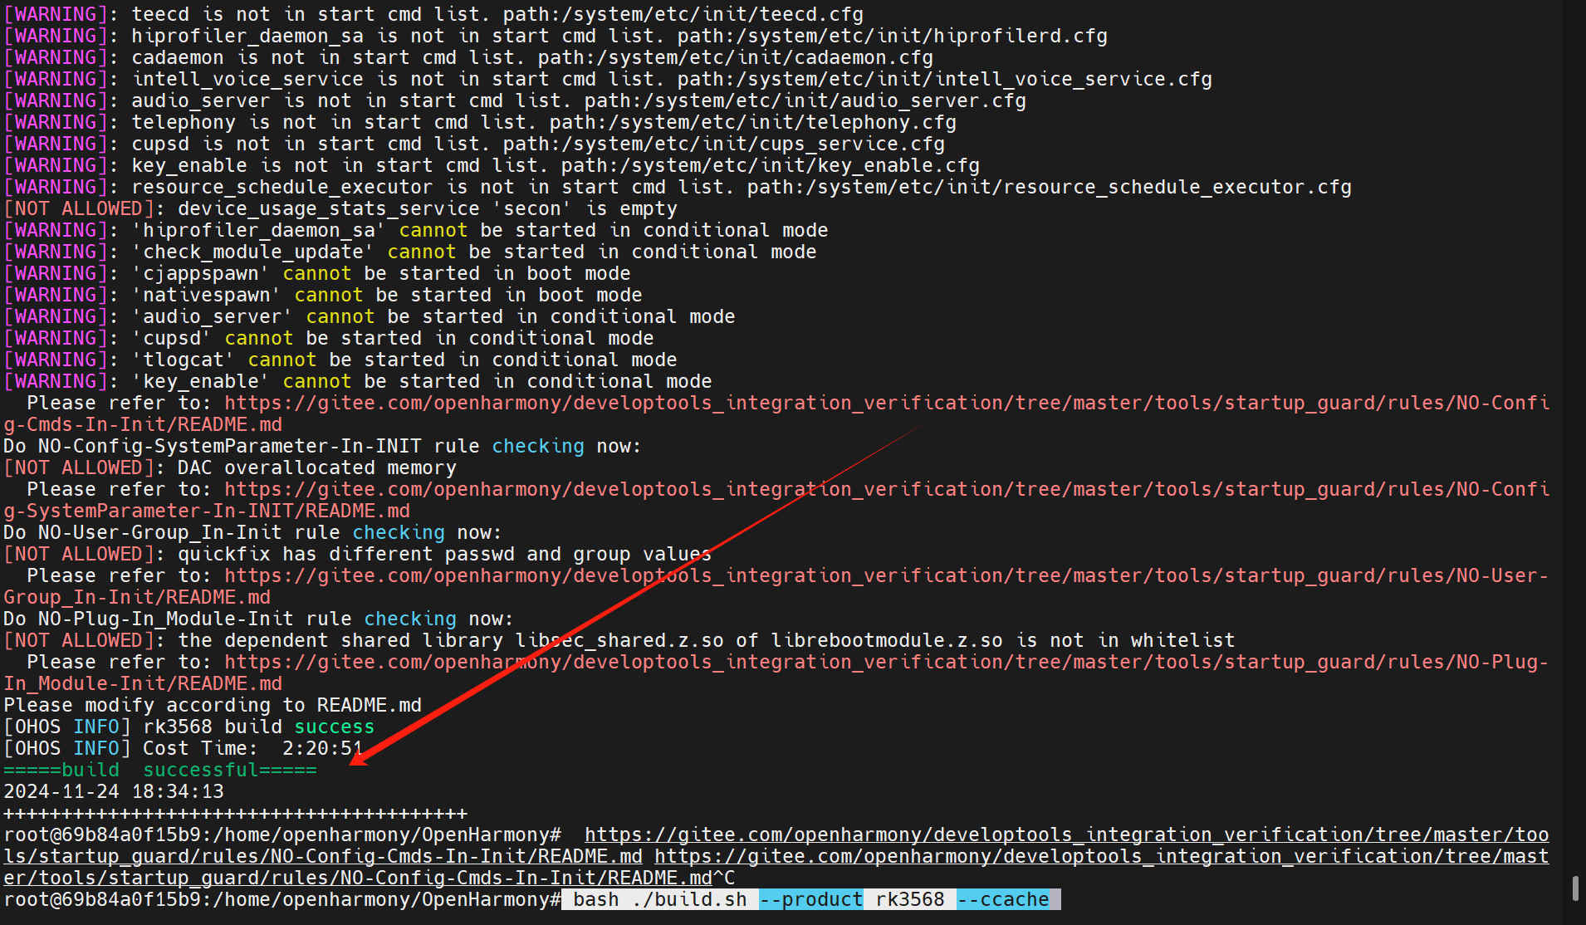Viewport: 1586px width, 925px height.
Task: Click the 'rk3568' argument in command line
Action: coord(910,900)
